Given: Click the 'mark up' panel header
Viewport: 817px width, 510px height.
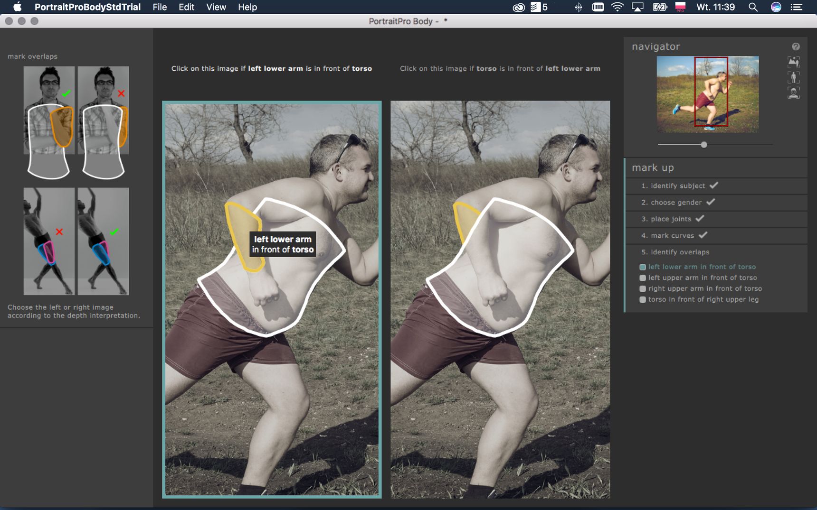Looking at the screenshot, I should pyautogui.click(x=716, y=167).
